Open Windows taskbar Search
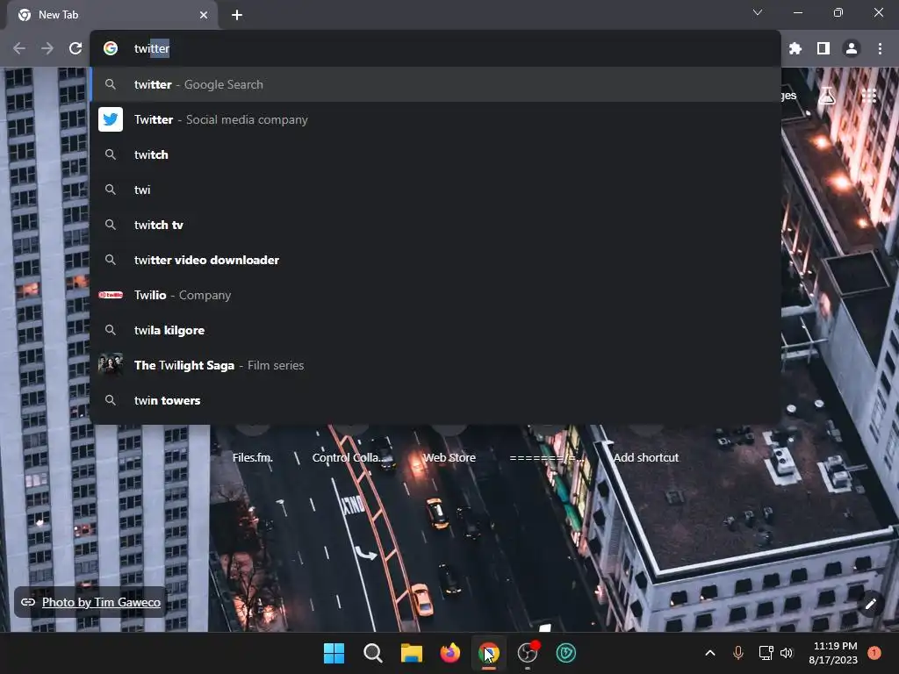 372,653
